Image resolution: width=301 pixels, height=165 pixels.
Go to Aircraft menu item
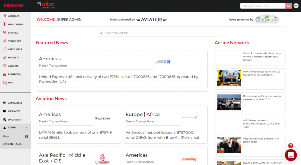point(14,16)
